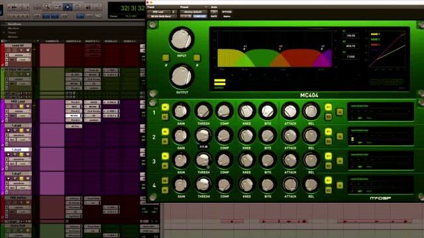Open the VRS Lead track selector dropdown

click(159, 12)
